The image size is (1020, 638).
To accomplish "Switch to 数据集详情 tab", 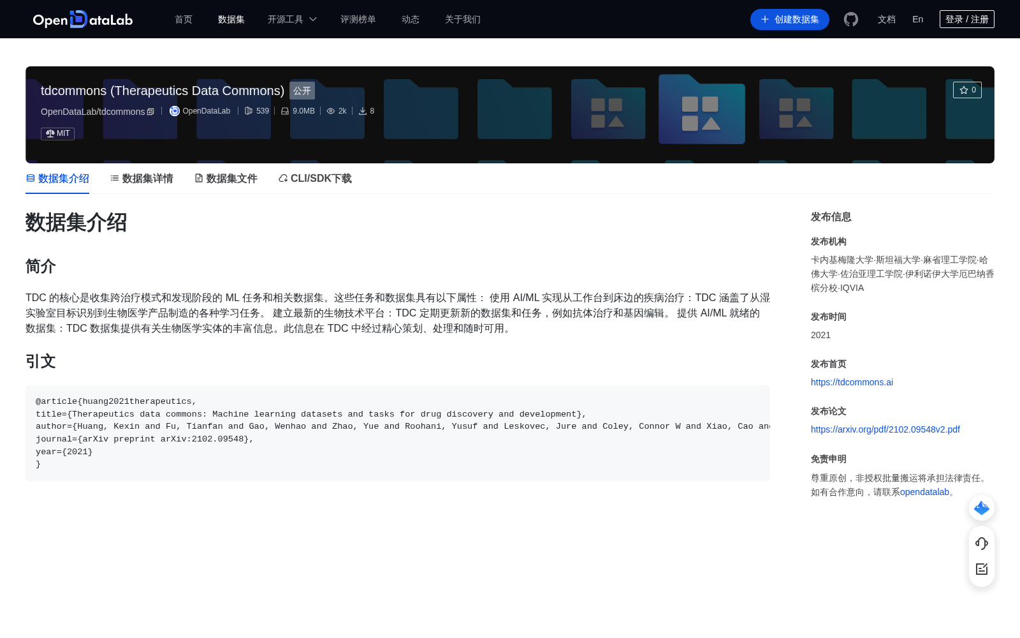I will click(x=142, y=179).
